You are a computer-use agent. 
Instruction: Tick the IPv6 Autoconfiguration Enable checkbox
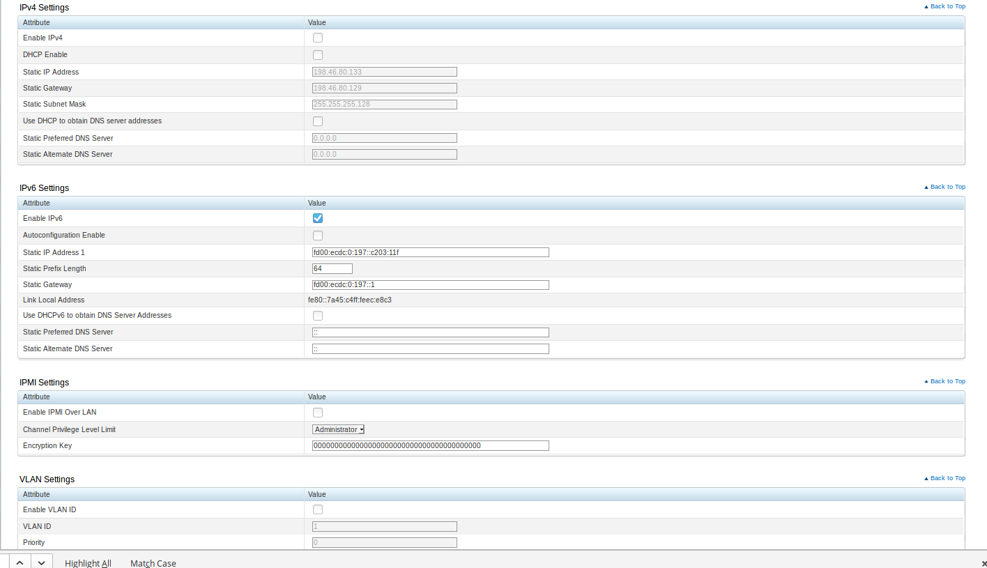pyautogui.click(x=318, y=236)
